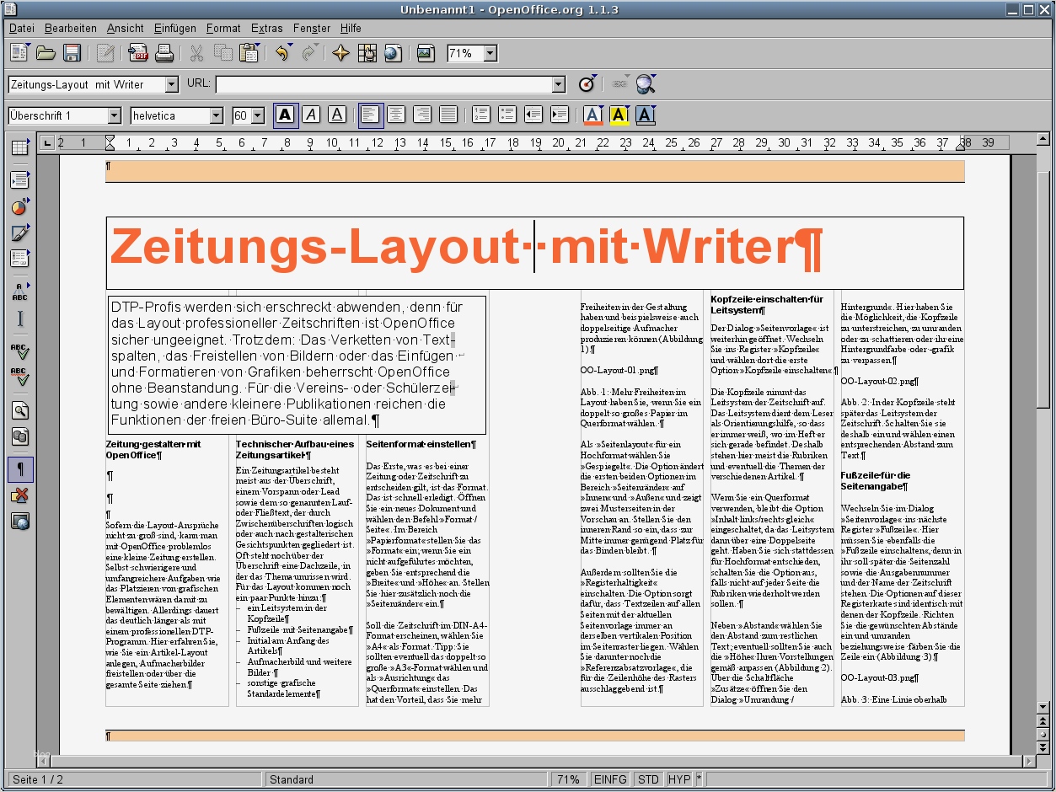This screenshot has width=1056, height=792.
Task: Open the Format menu
Action: click(x=222, y=28)
